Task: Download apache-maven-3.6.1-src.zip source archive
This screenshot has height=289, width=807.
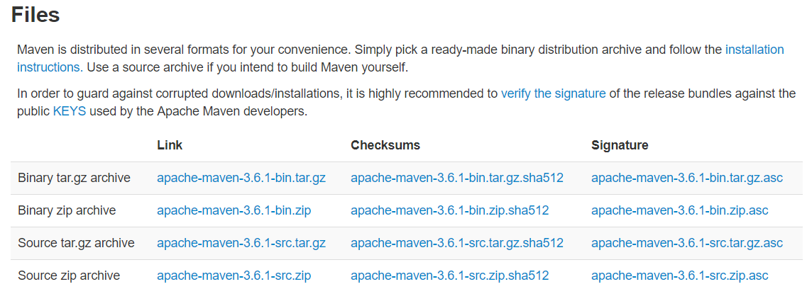Action: pyautogui.click(x=234, y=276)
